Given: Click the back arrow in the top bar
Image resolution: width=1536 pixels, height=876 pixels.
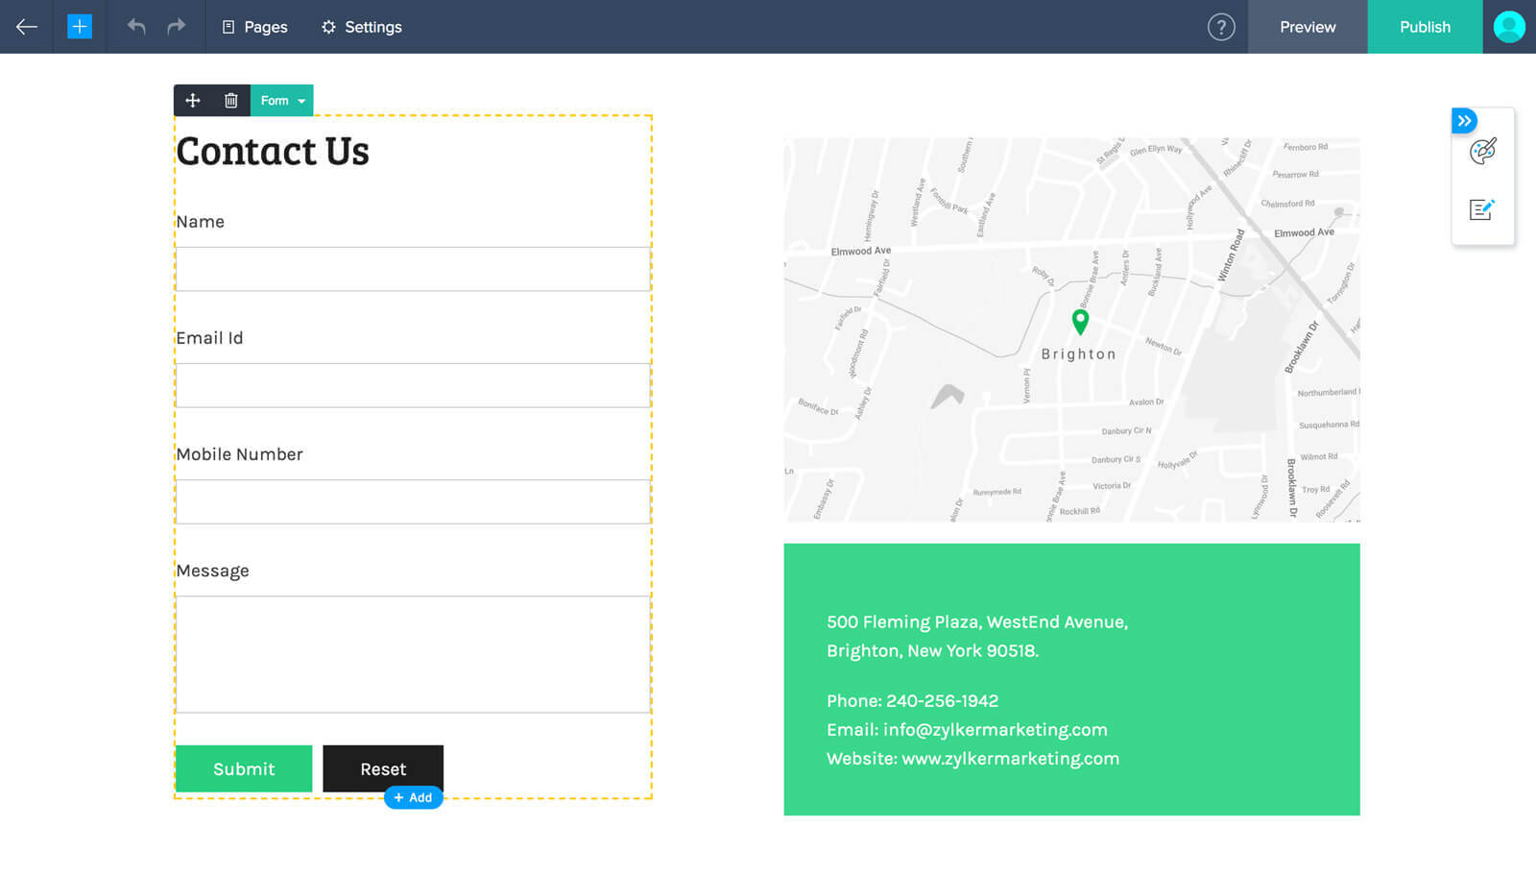Looking at the screenshot, I should tap(26, 27).
